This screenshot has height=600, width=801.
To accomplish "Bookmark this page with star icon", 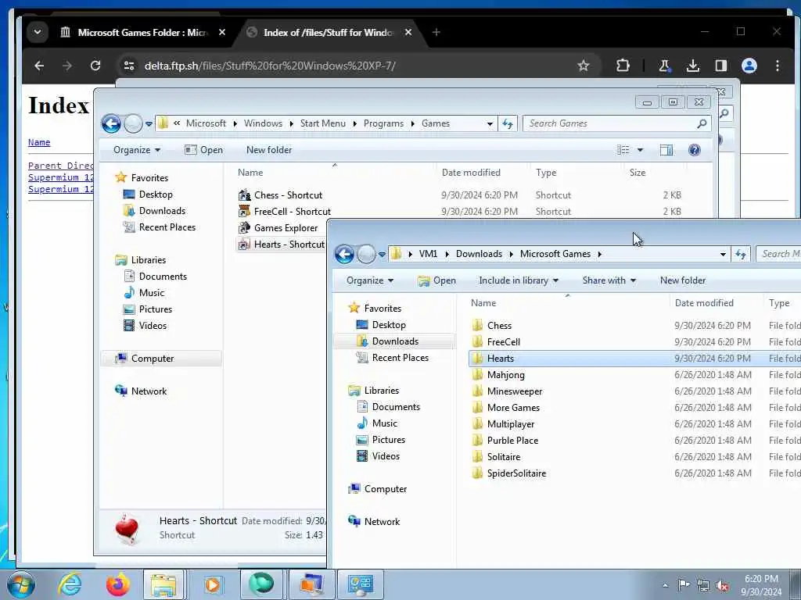I will pyautogui.click(x=584, y=66).
